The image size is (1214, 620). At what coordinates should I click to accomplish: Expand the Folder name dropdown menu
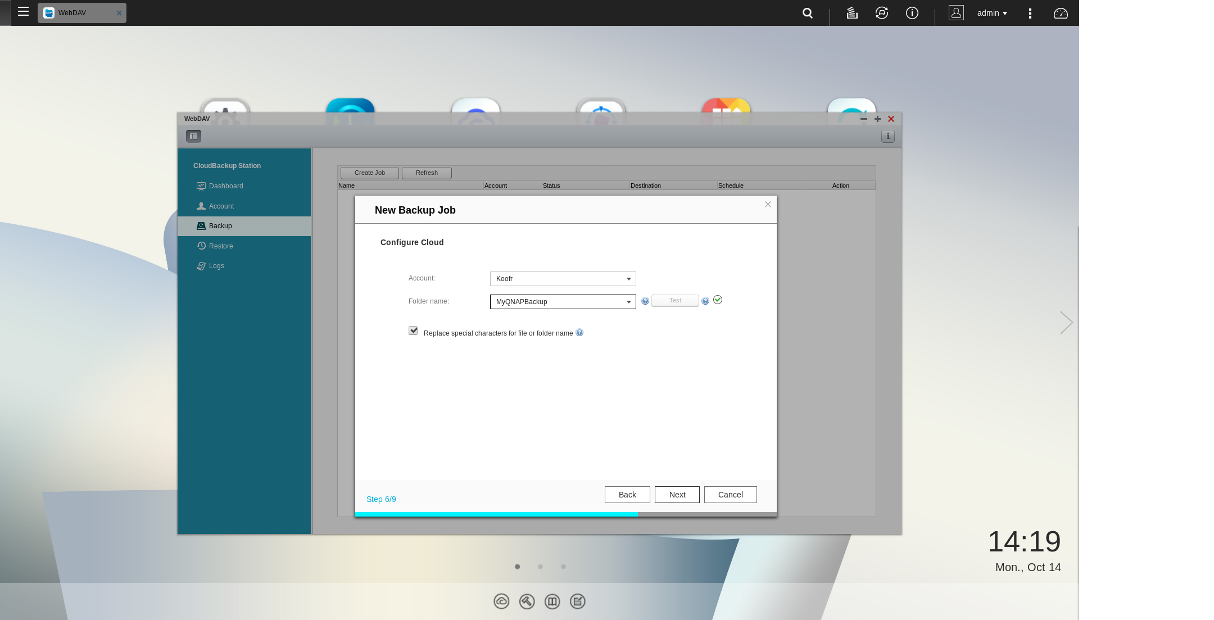tap(628, 301)
